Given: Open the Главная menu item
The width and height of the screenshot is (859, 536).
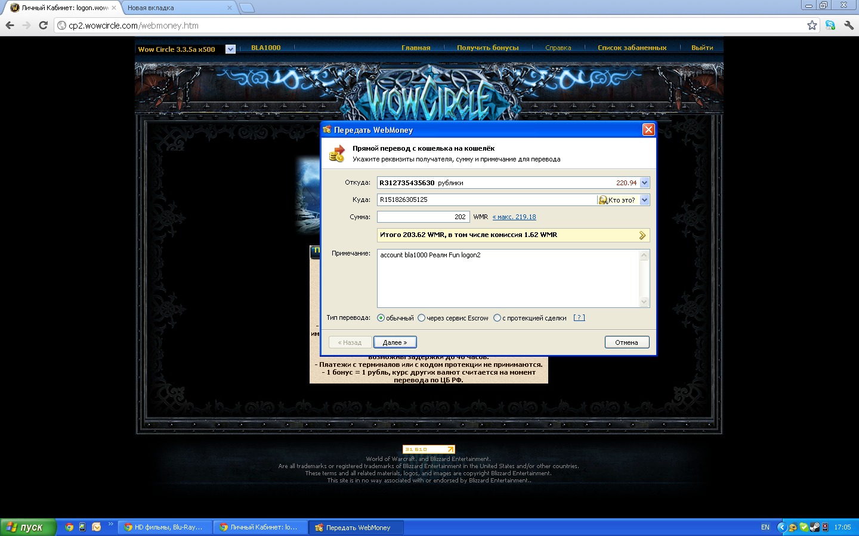Looking at the screenshot, I should (x=416, y=48).
